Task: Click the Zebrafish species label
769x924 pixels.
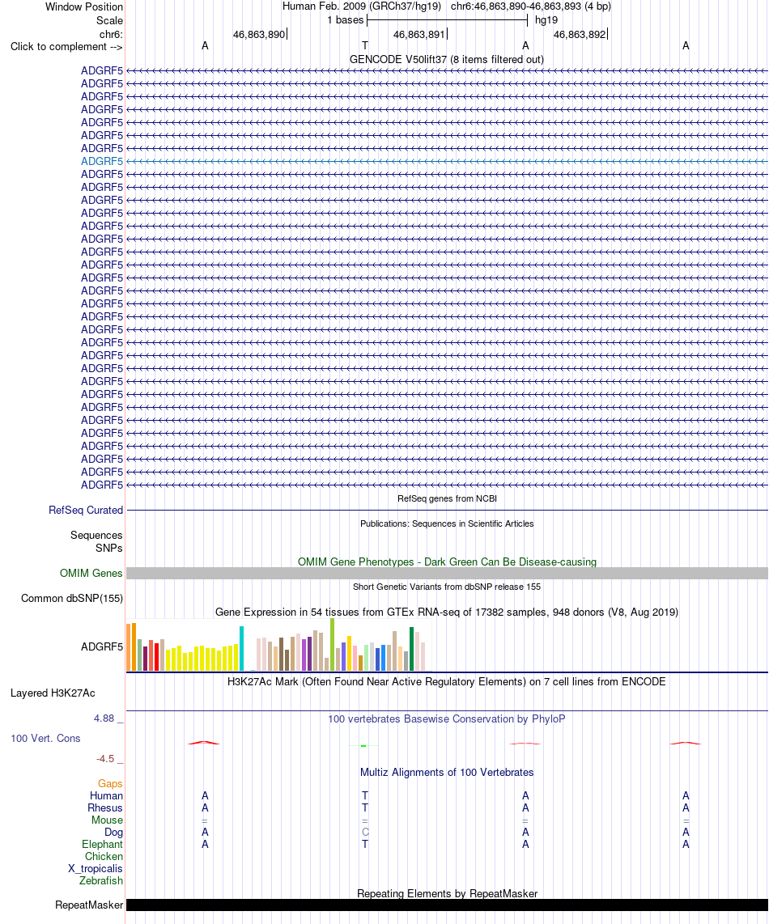Action: point(101,881)
